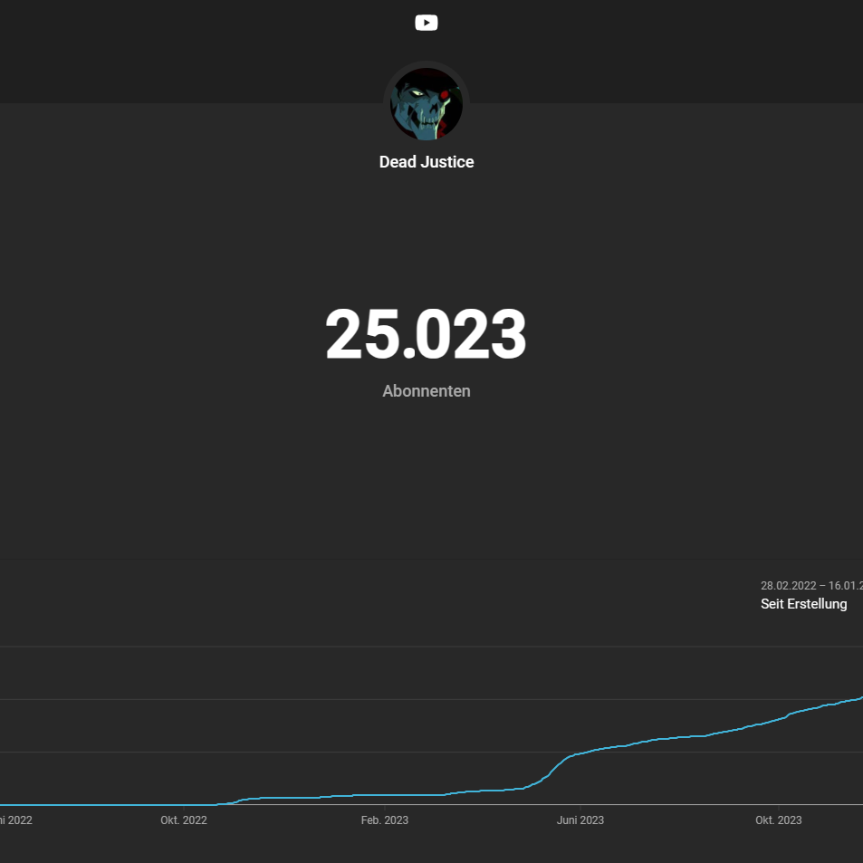Click the cut-off 2022 label at left edge

pos(16,820)
